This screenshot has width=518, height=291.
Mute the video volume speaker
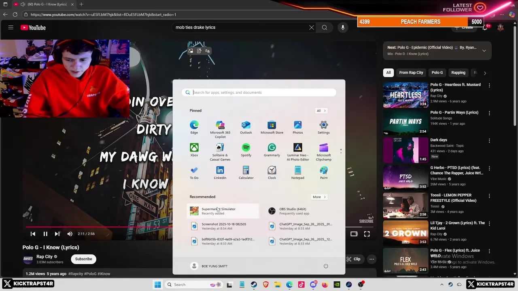click(x=70, y=234)
